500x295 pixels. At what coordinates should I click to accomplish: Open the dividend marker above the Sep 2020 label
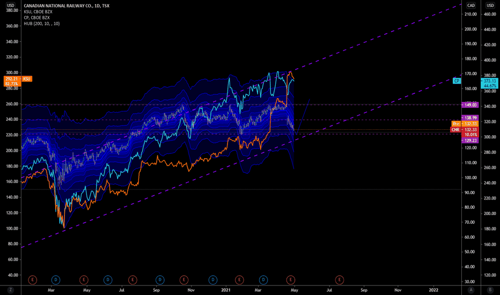click(x=160, y=280)
